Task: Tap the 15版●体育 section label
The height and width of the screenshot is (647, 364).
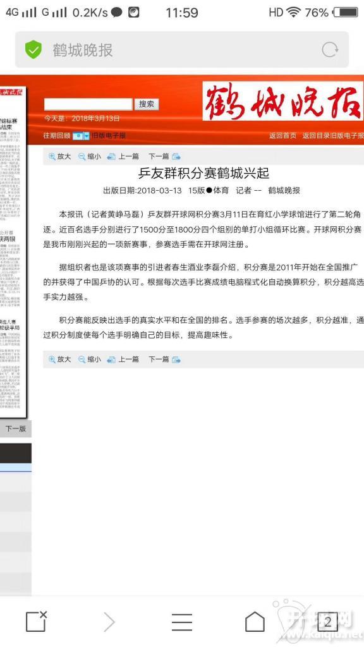Action: pyautogui.click(x=209, y=191)
